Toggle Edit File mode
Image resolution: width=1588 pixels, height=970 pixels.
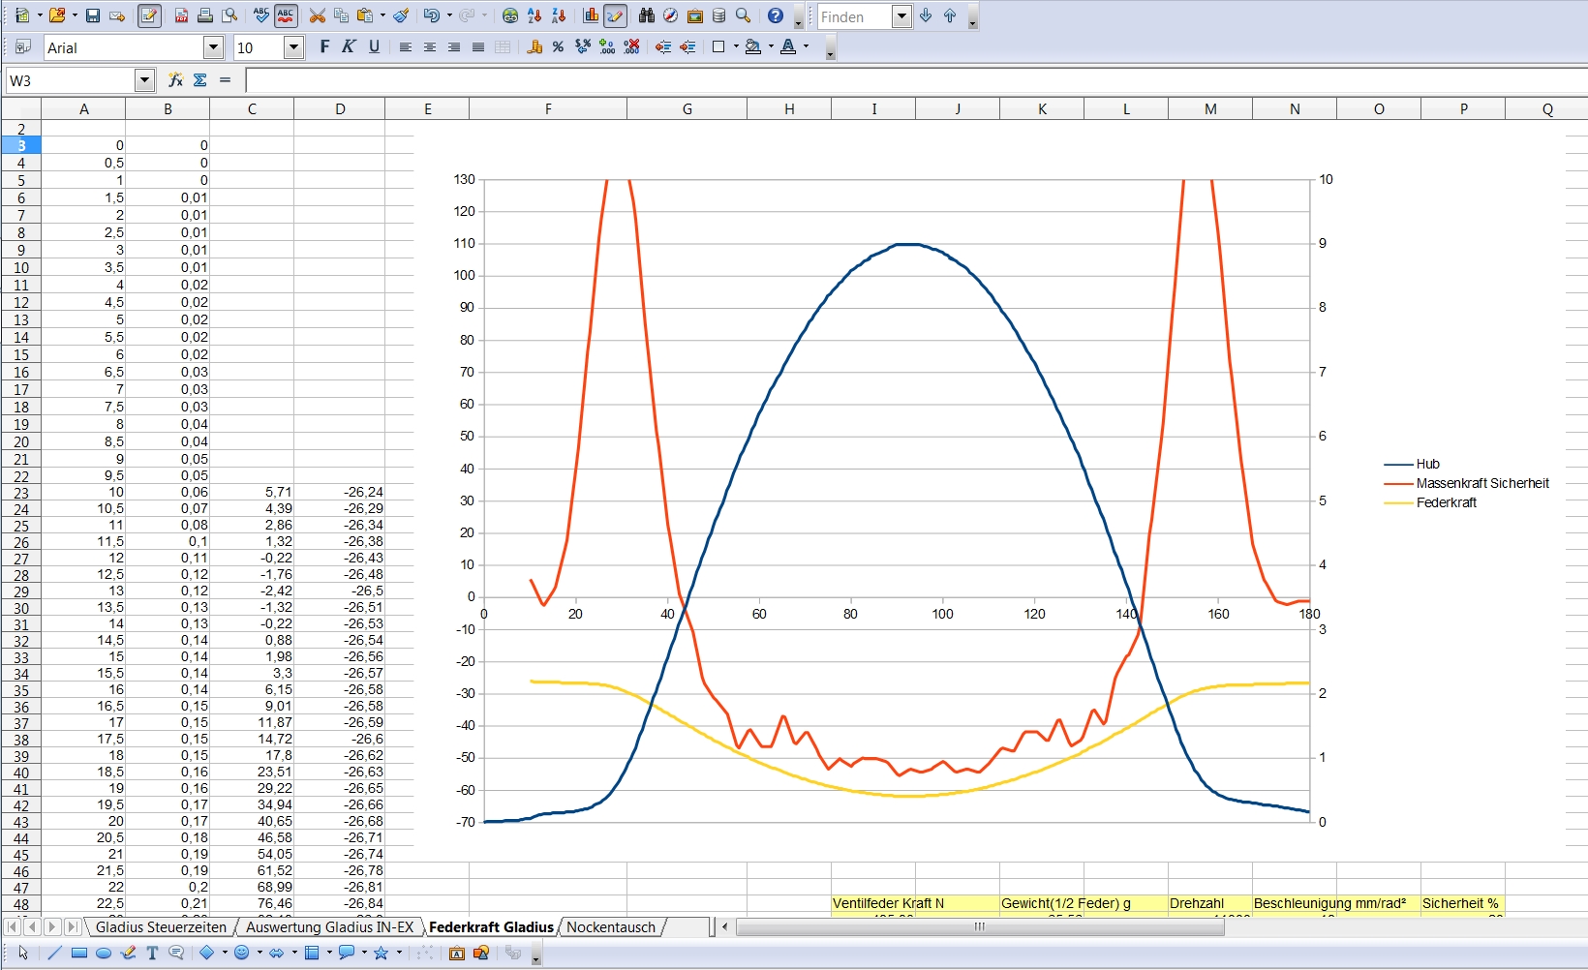click(149, 16)
